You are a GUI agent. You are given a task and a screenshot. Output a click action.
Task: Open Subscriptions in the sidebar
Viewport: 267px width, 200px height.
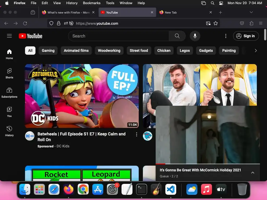tap(9, 93)
